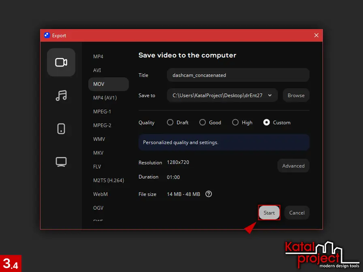Viewport: 363px width, 272px height.
Task: Click the Title input field
Action: tap(238, 75)
